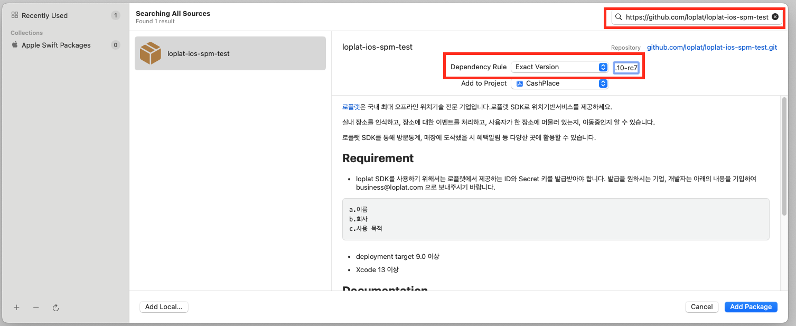796x326 pixels.
Task: Add a new collection with plus button
Action: [16, 307]
